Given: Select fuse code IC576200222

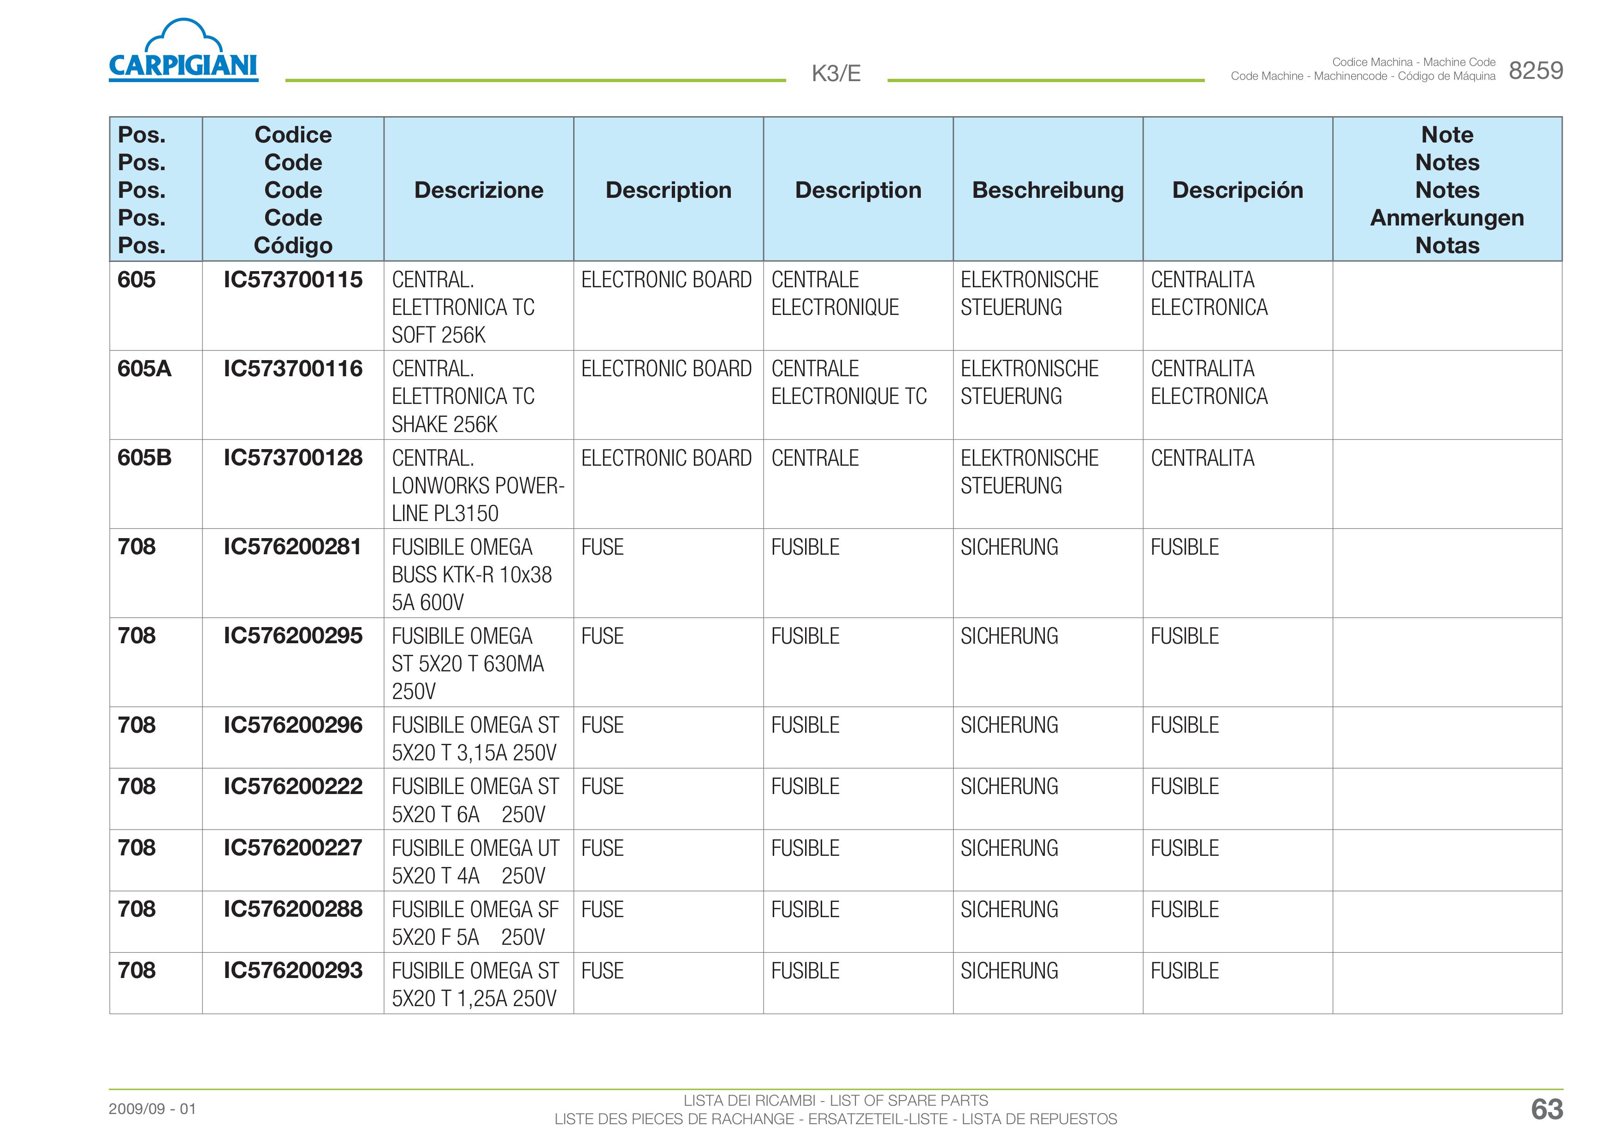Looking at the screenshot, I should (x=293, y=787).
